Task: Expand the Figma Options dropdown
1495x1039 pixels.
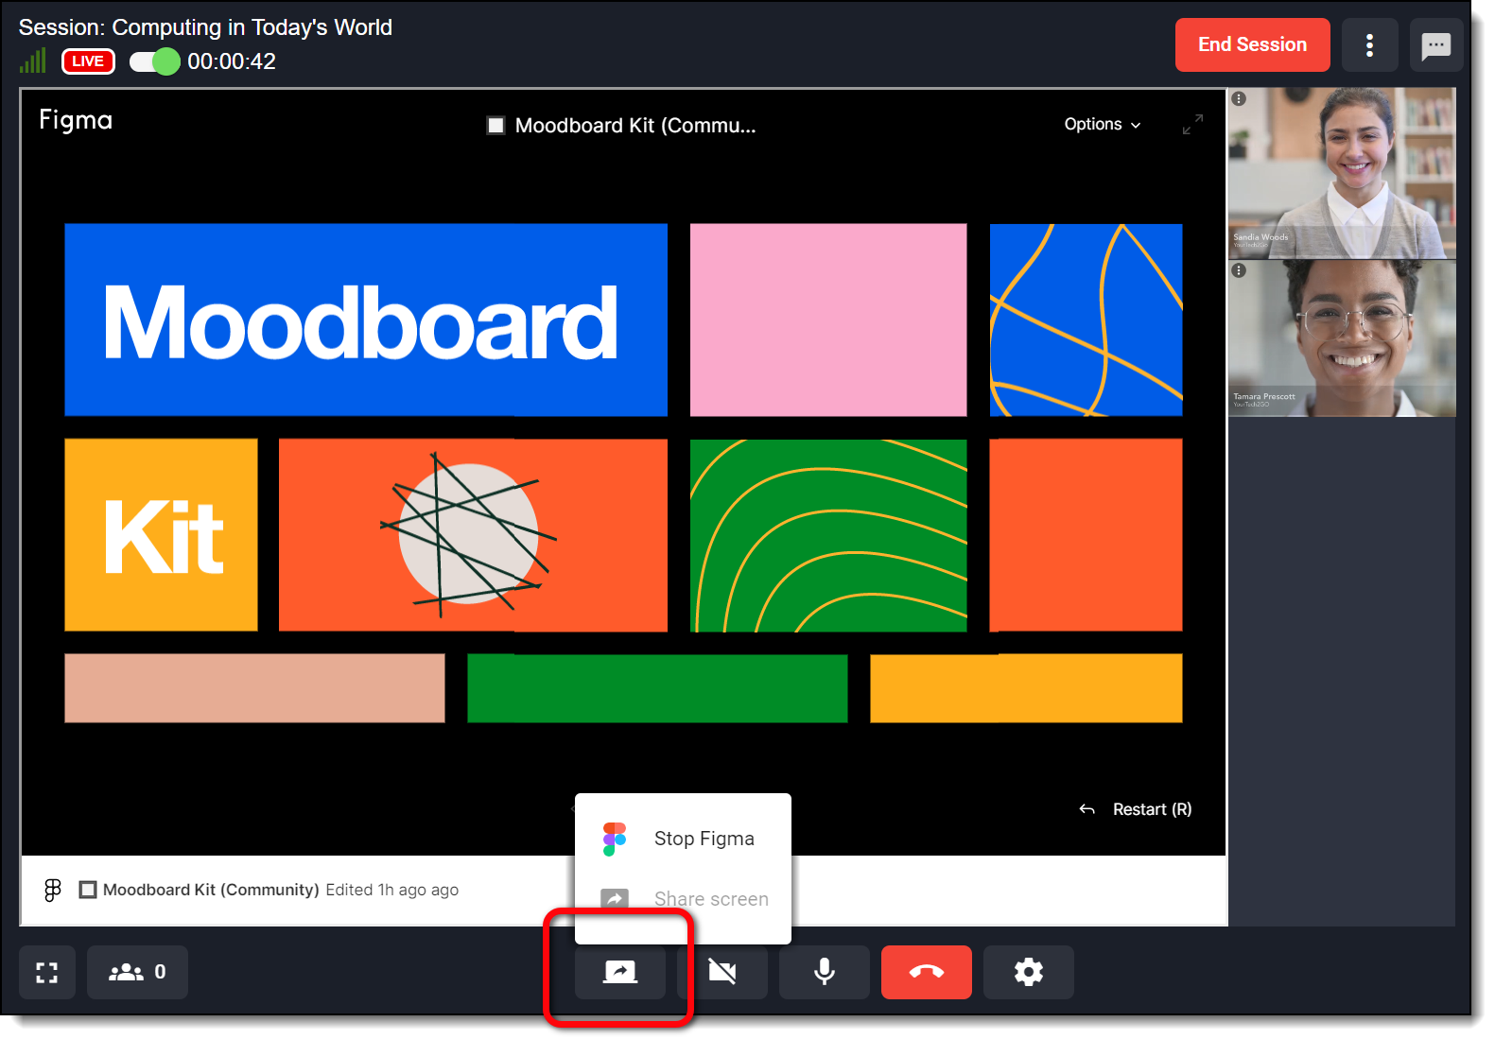Action: tap(1102, 124)
